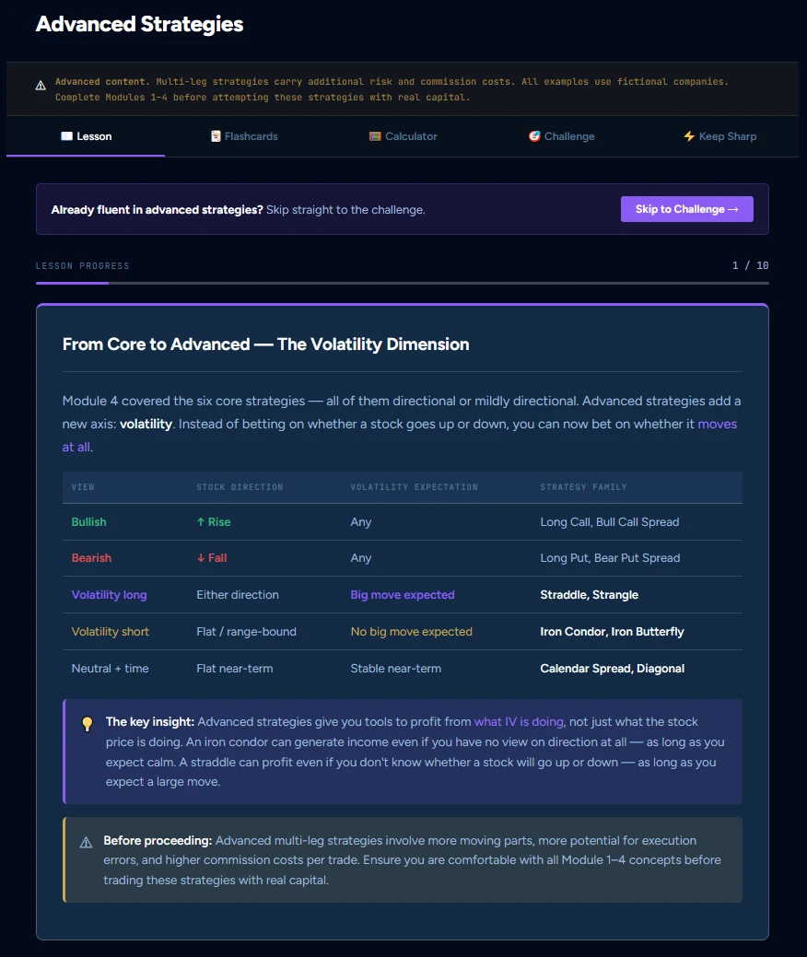Image resolution: width=807 pixels, height=957 pixels.
Task: Click the Advanced Strategies page heading
Action: pos(140,25)
